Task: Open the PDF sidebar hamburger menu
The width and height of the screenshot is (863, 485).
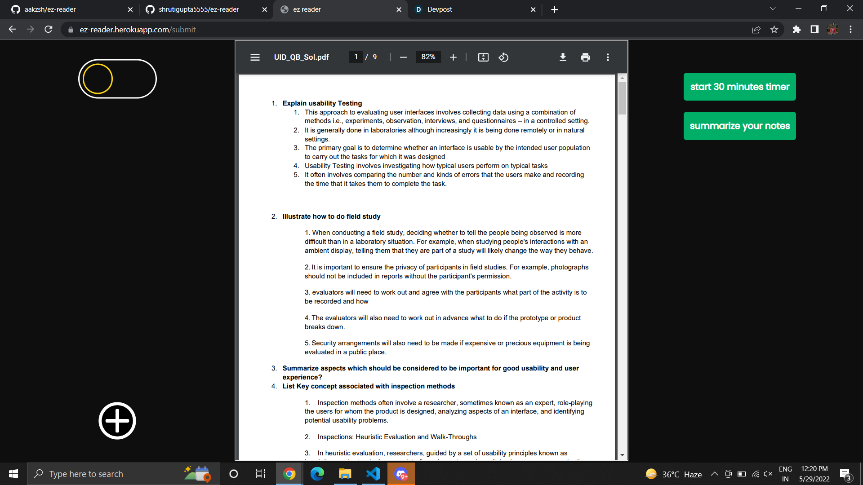Action: point(255,57)
